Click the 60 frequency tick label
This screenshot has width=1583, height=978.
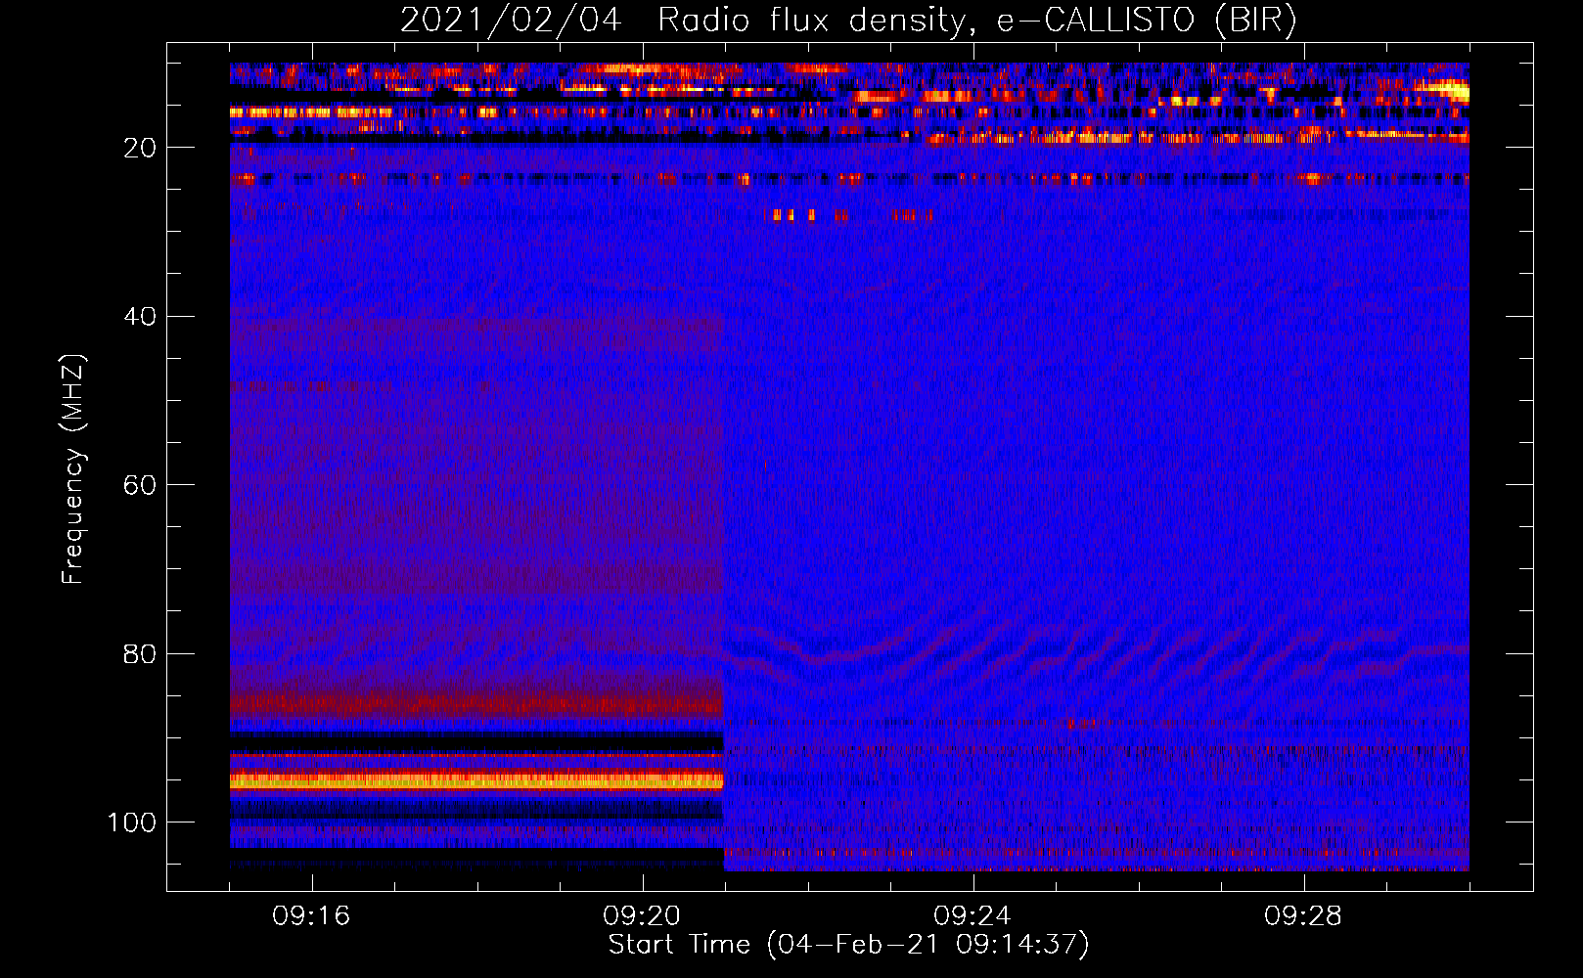[140, 485]
